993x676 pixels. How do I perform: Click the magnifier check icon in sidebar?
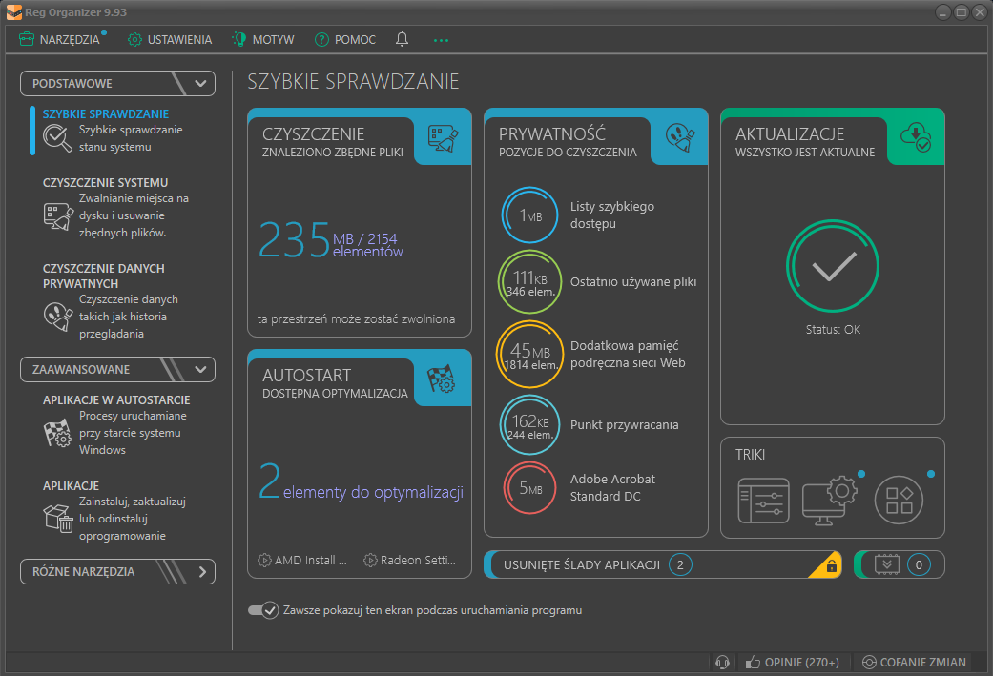tap(57, 138)
